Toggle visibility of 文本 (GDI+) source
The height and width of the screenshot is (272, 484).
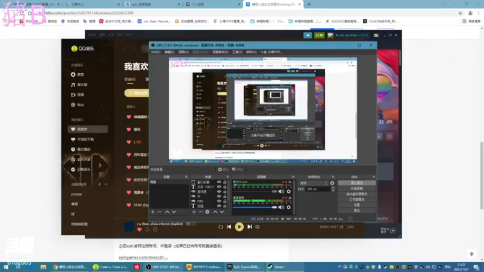click(219, 187)
